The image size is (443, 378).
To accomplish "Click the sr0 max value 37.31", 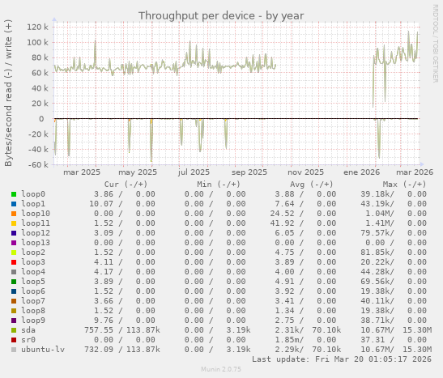I will point(373,340).
